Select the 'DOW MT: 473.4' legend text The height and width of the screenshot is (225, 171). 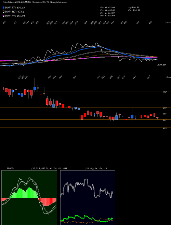pyautogui.click(x=14, y=12)
